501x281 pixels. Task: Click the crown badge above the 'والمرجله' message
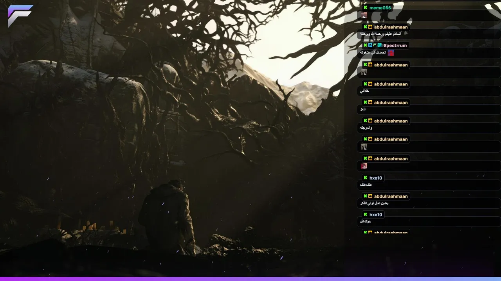pos(370,121)
